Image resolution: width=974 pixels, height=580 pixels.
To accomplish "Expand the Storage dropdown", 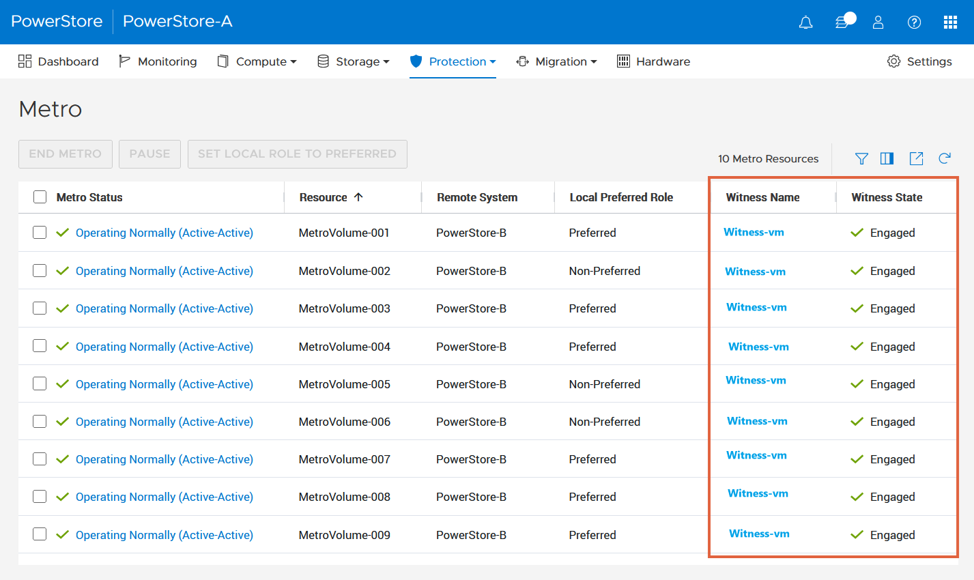I will 354,61.
